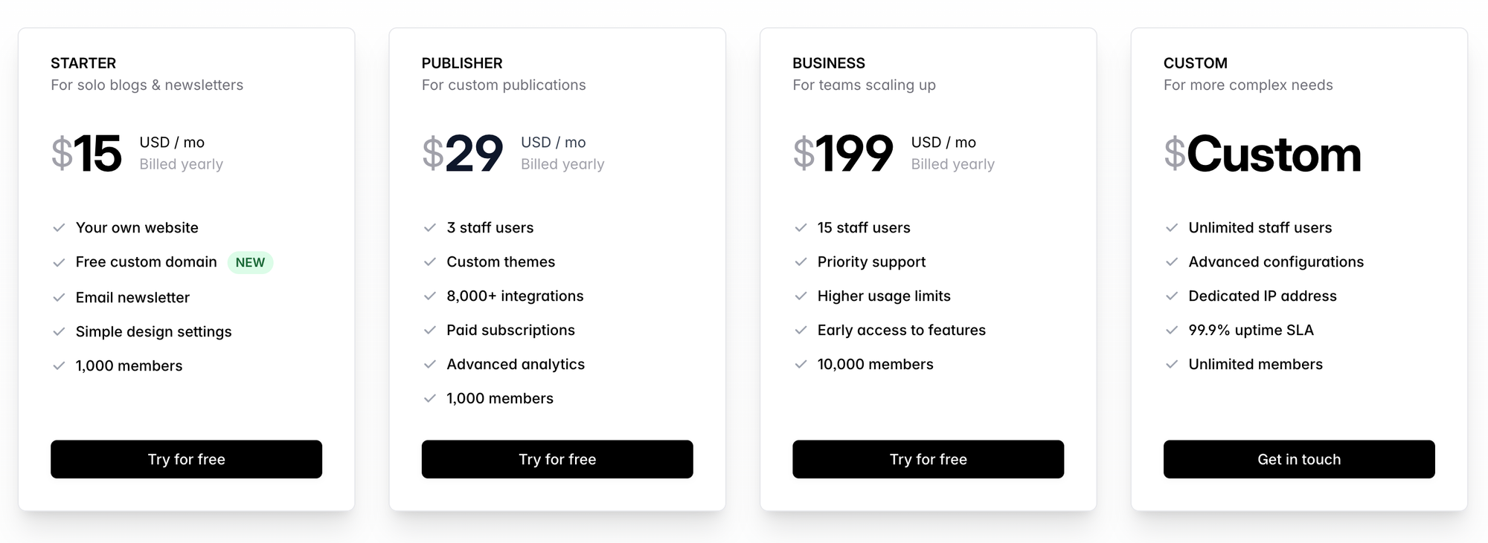
Task: Click the checkmark next to Your own website
Action: [x=59, y=228]
